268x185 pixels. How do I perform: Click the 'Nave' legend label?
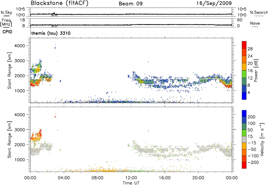(x=255, y=23)
